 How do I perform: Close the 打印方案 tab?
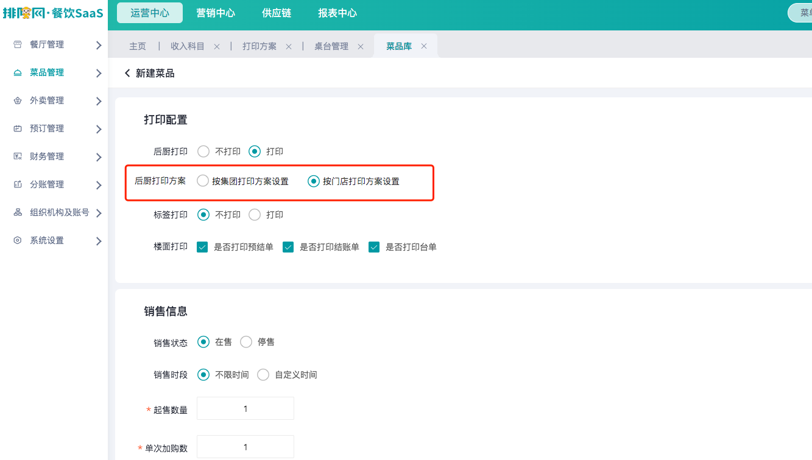point(289,47)
